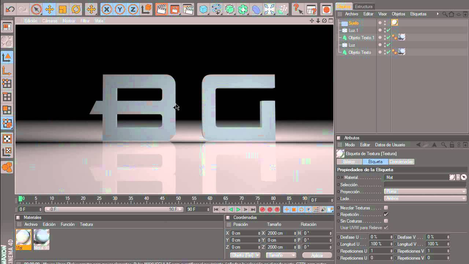This screenshot has width=469, height=264.
Task: Click the Longitud V value field
Action: tap(438, 244)
